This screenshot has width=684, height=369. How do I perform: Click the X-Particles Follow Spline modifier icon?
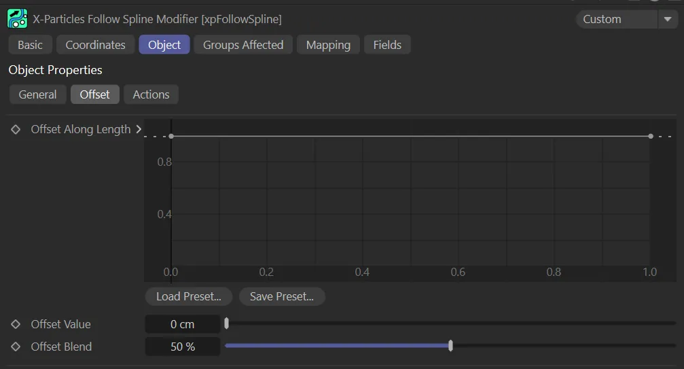(x=18, y=18)
